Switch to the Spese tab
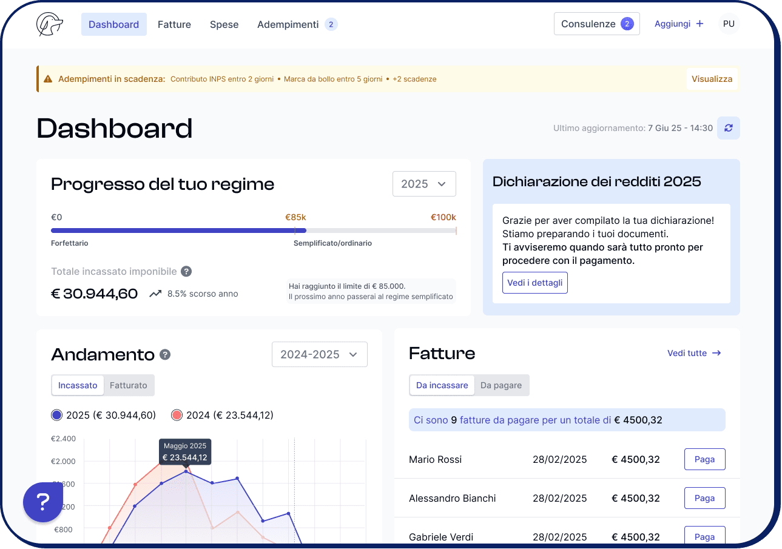The image size is (782, 549). tap(224, 24)
